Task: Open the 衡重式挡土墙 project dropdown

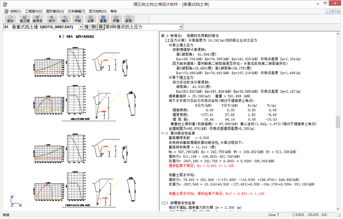Action: [80, 27]
